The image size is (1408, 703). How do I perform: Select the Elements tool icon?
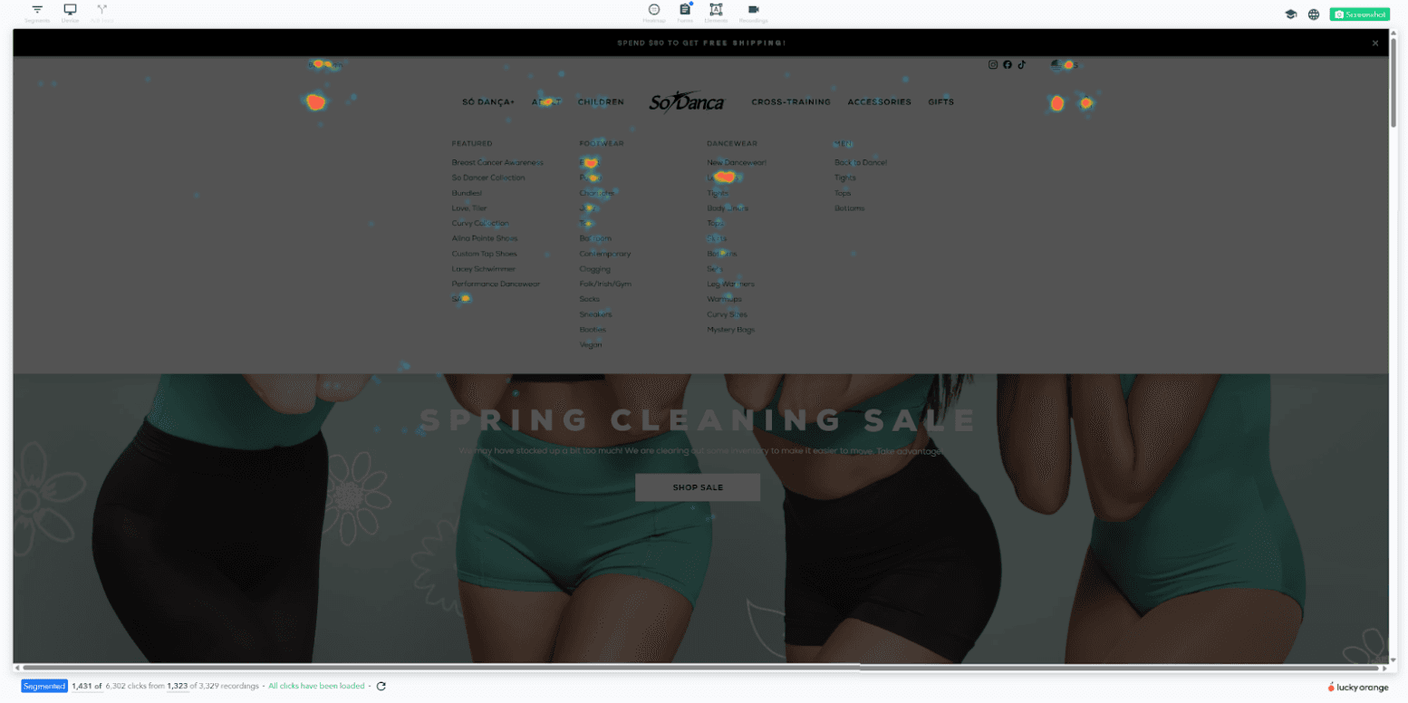point(718,11)
